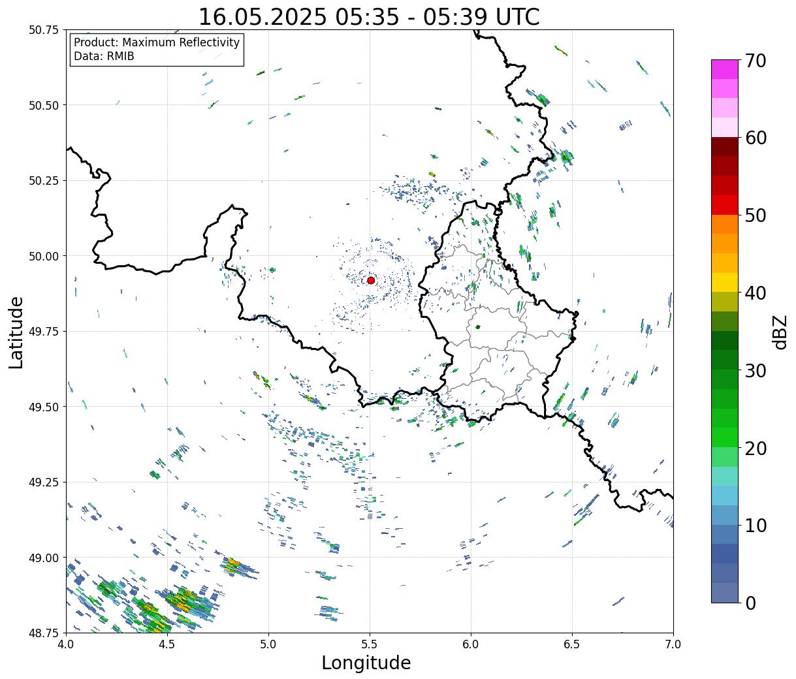Click the latitude tick label 49.75

coord(44,332)
